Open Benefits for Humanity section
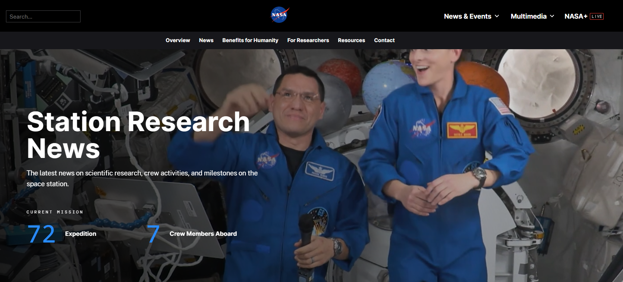The image size is (623, 282). click(x=250, y=40)
